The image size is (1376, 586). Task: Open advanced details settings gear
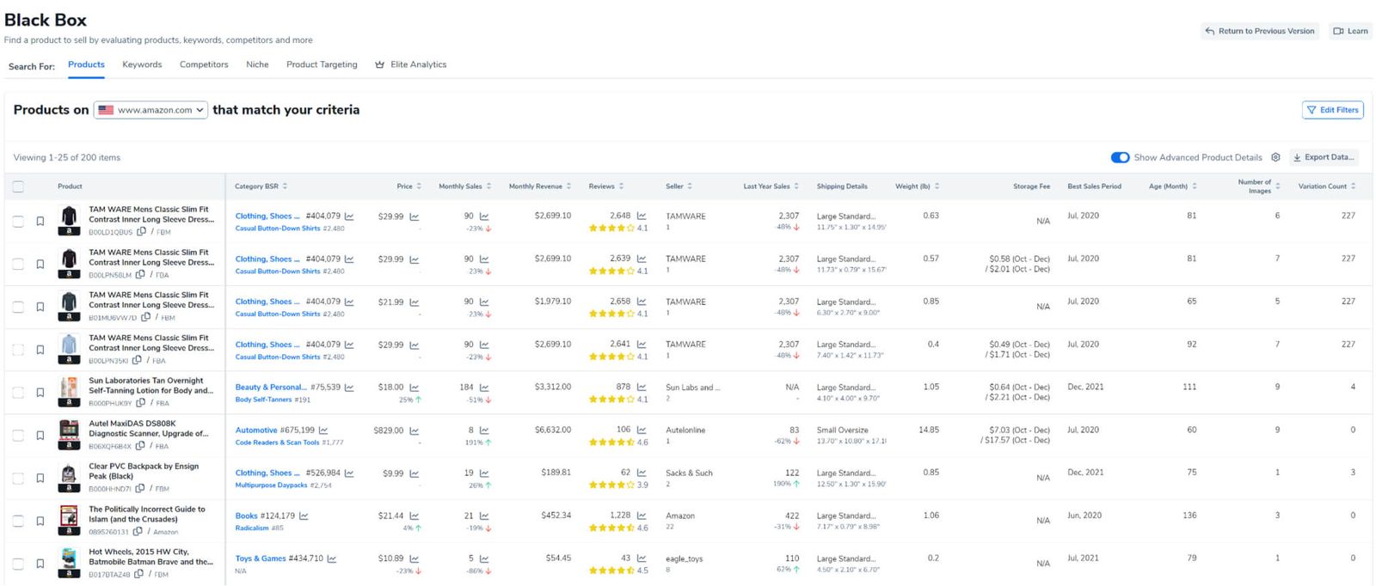1275,157
